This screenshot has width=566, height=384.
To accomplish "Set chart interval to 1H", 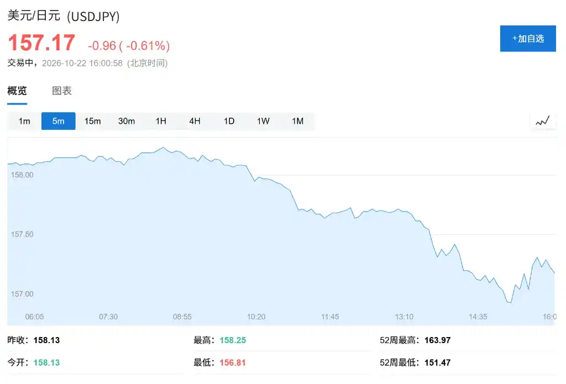I will [x=161, y=121].
